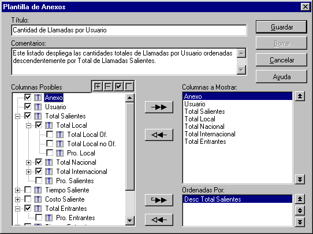The image size is (313, 234).
Task: Remove column from Columnas a Mostrar arrow
Action: [x=159, y=135]
